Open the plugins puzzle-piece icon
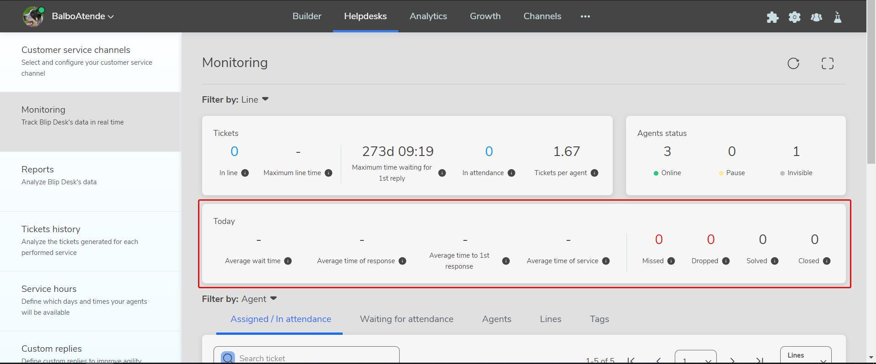 [772, 17]
